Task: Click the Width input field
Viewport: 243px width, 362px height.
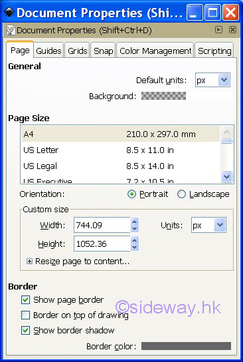Action: [102, 225]
